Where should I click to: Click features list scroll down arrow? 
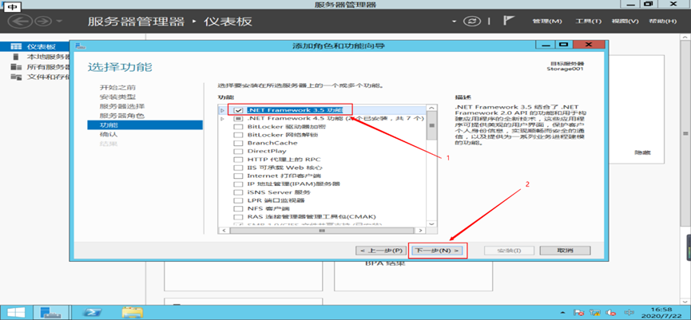tap(432, 223)
